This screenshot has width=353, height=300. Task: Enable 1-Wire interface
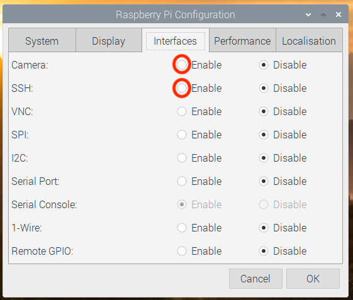click(x=182, y=228)
